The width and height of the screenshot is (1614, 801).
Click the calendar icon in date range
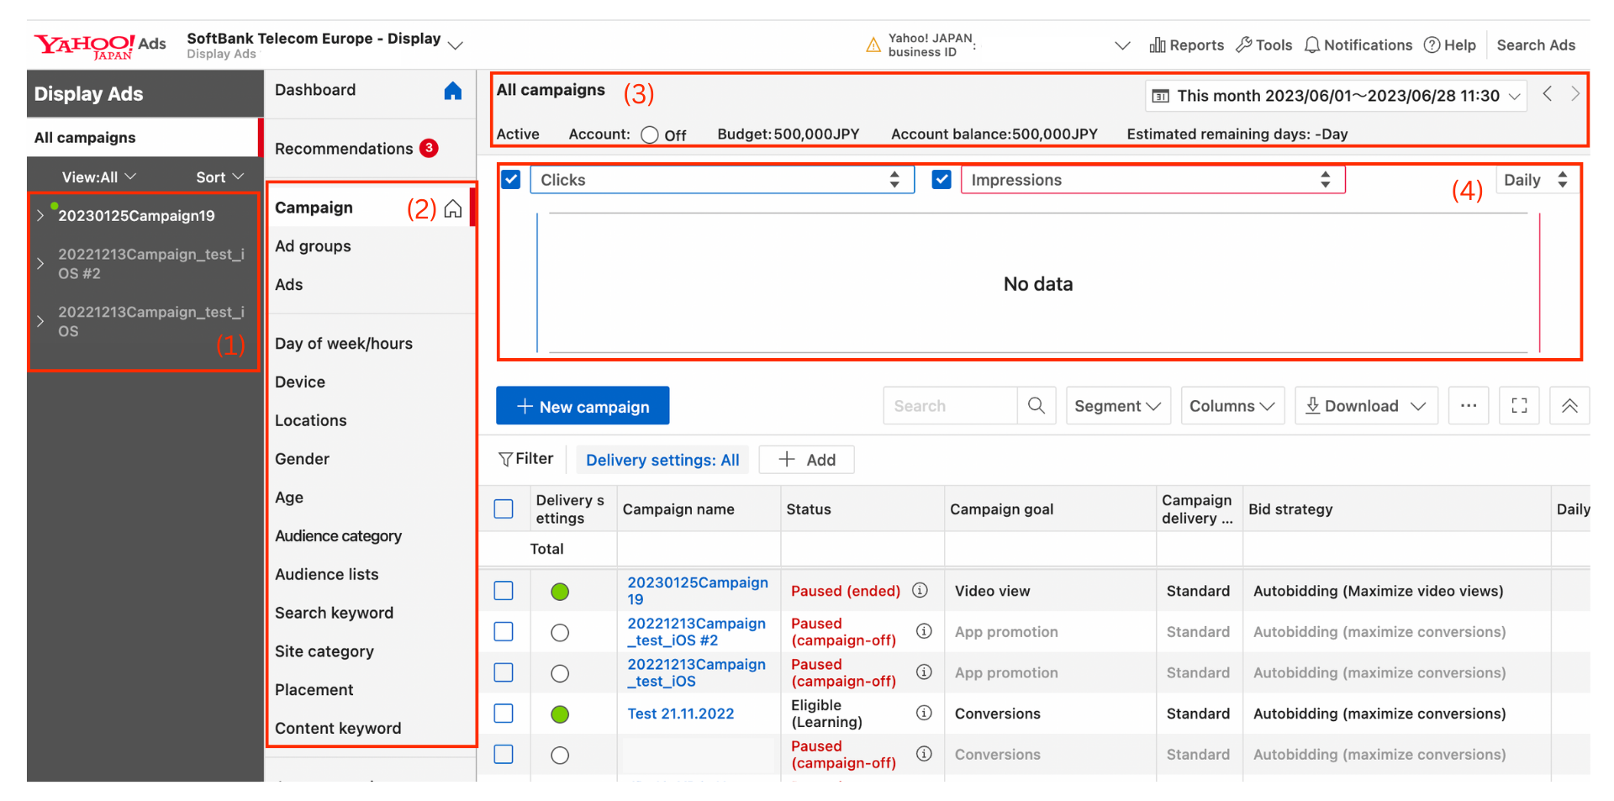(x=1160, y=96)
